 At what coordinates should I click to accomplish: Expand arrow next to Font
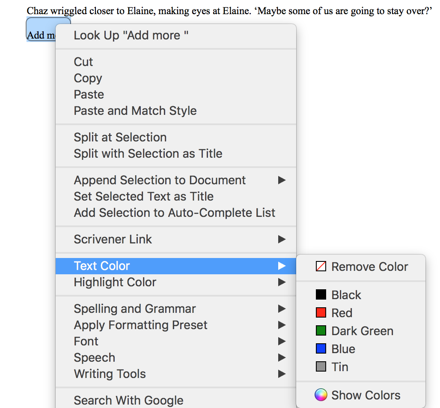(282, 342)
